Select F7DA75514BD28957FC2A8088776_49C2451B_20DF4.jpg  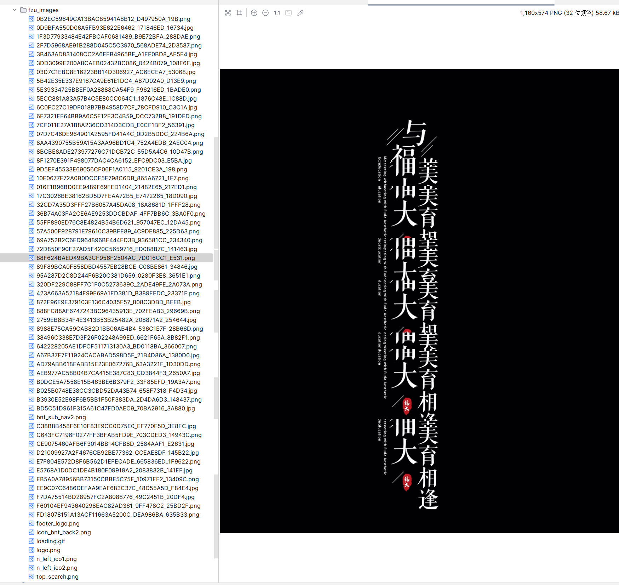click(115, 497)
